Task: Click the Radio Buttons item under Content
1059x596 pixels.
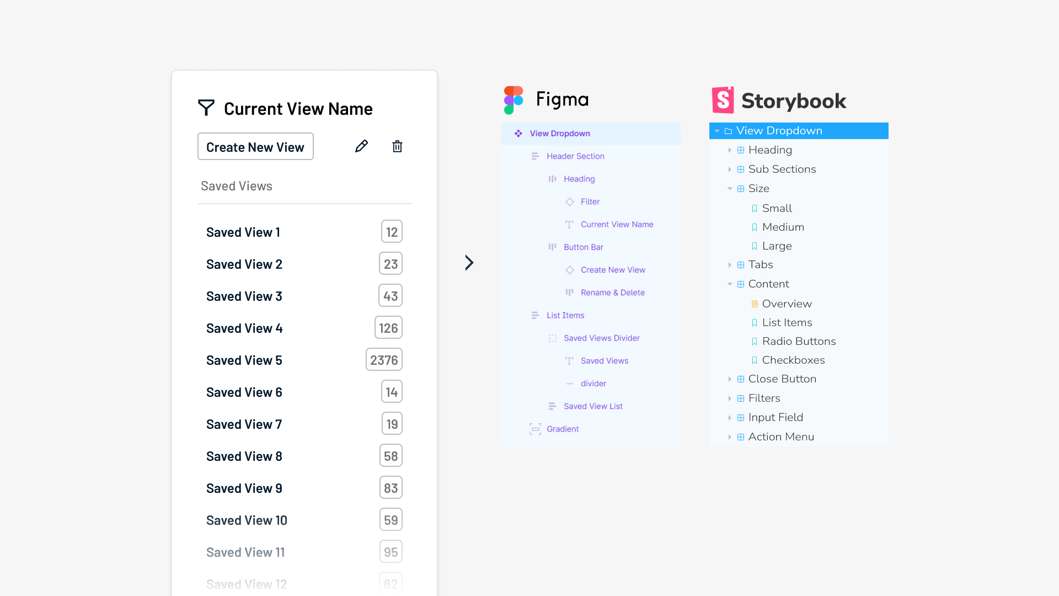Action: tap(799, 340)
